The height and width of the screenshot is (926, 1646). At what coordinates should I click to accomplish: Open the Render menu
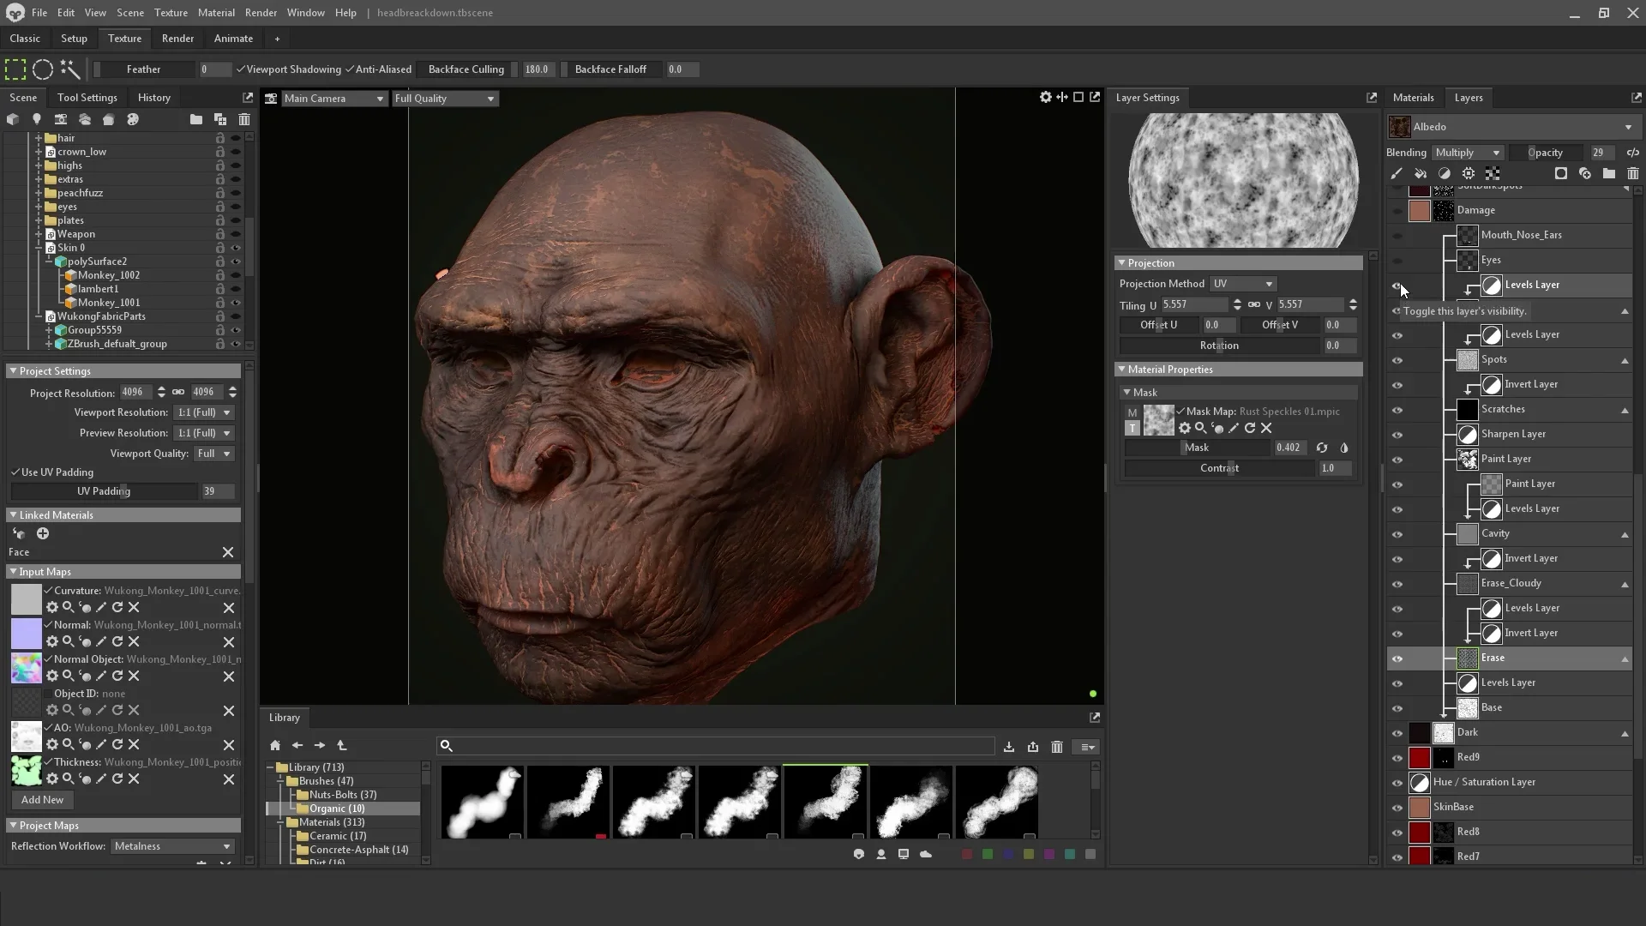point(261,13)
